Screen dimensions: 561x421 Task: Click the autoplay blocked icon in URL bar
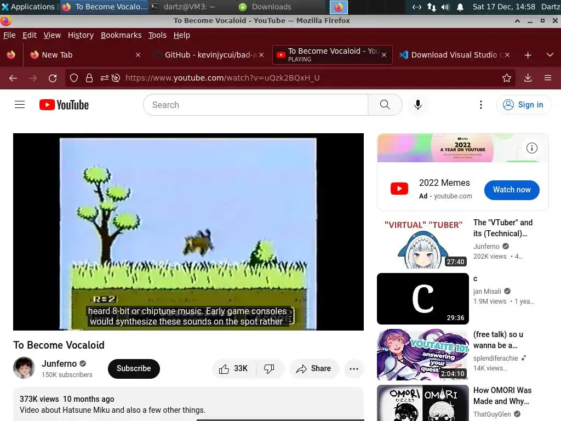[116, 78]
